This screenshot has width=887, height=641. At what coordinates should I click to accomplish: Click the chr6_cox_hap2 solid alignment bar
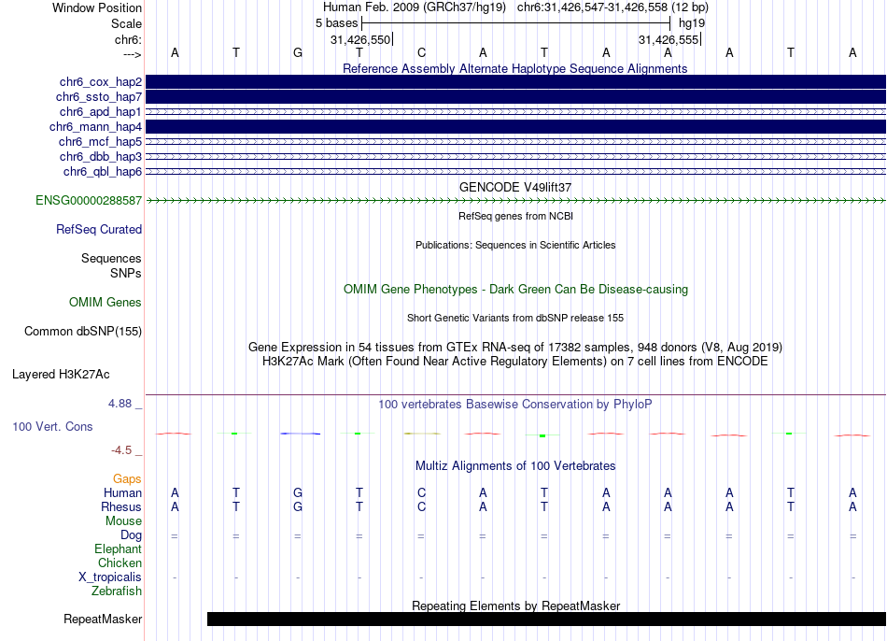tap(516, 81)
